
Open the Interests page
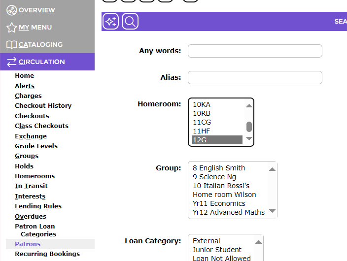(x=30, y=196)
